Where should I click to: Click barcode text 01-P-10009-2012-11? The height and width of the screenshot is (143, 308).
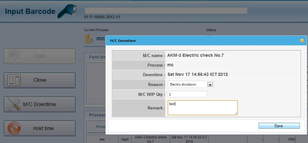click(102, 17)
